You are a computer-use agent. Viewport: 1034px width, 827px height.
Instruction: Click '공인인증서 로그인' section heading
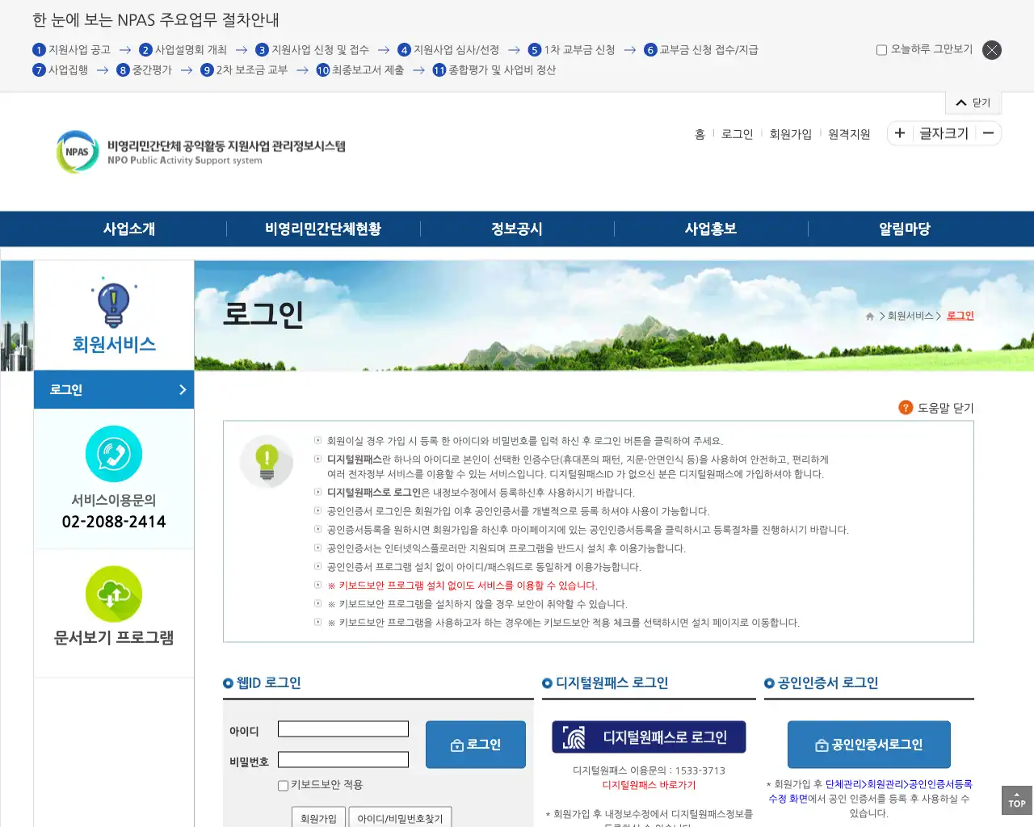827,683
